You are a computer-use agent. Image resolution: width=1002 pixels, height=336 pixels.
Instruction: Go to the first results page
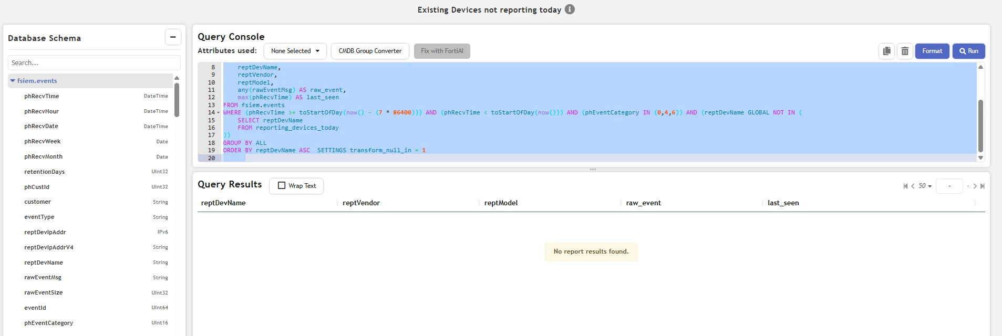coord(905,186)
